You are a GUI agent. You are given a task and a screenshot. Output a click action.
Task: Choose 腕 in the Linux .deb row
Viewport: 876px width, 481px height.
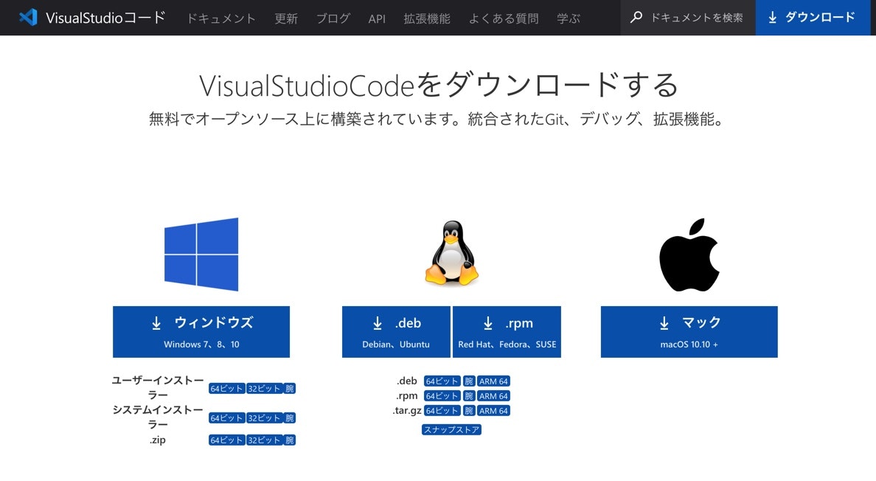469,381
